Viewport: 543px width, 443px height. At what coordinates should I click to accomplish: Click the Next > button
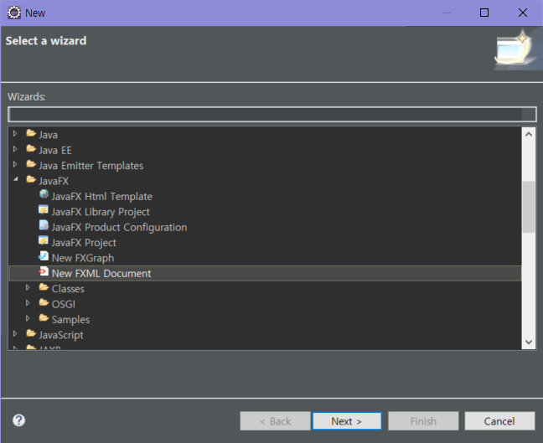(x=347, y=421)
